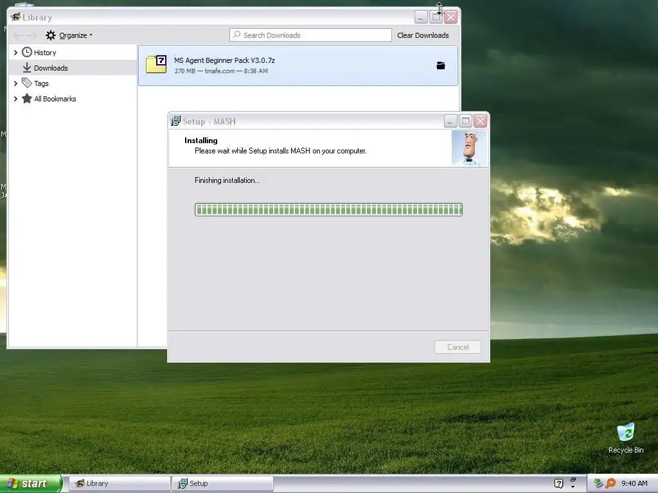The image size is (658, 493).
Task: Click the 9:40 AM taskbar clock
Action: [x=634, y=483]
